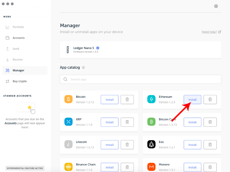The height and width of the screenshot is (172, 230).
Task: Uninstall Bitcoin using the trash icon
Action: point(127,100)
